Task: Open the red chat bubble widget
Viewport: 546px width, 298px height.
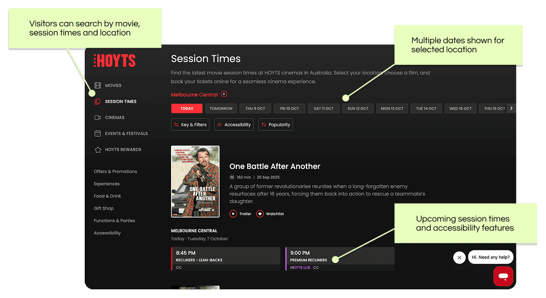Action: click(x=503, y=276)
